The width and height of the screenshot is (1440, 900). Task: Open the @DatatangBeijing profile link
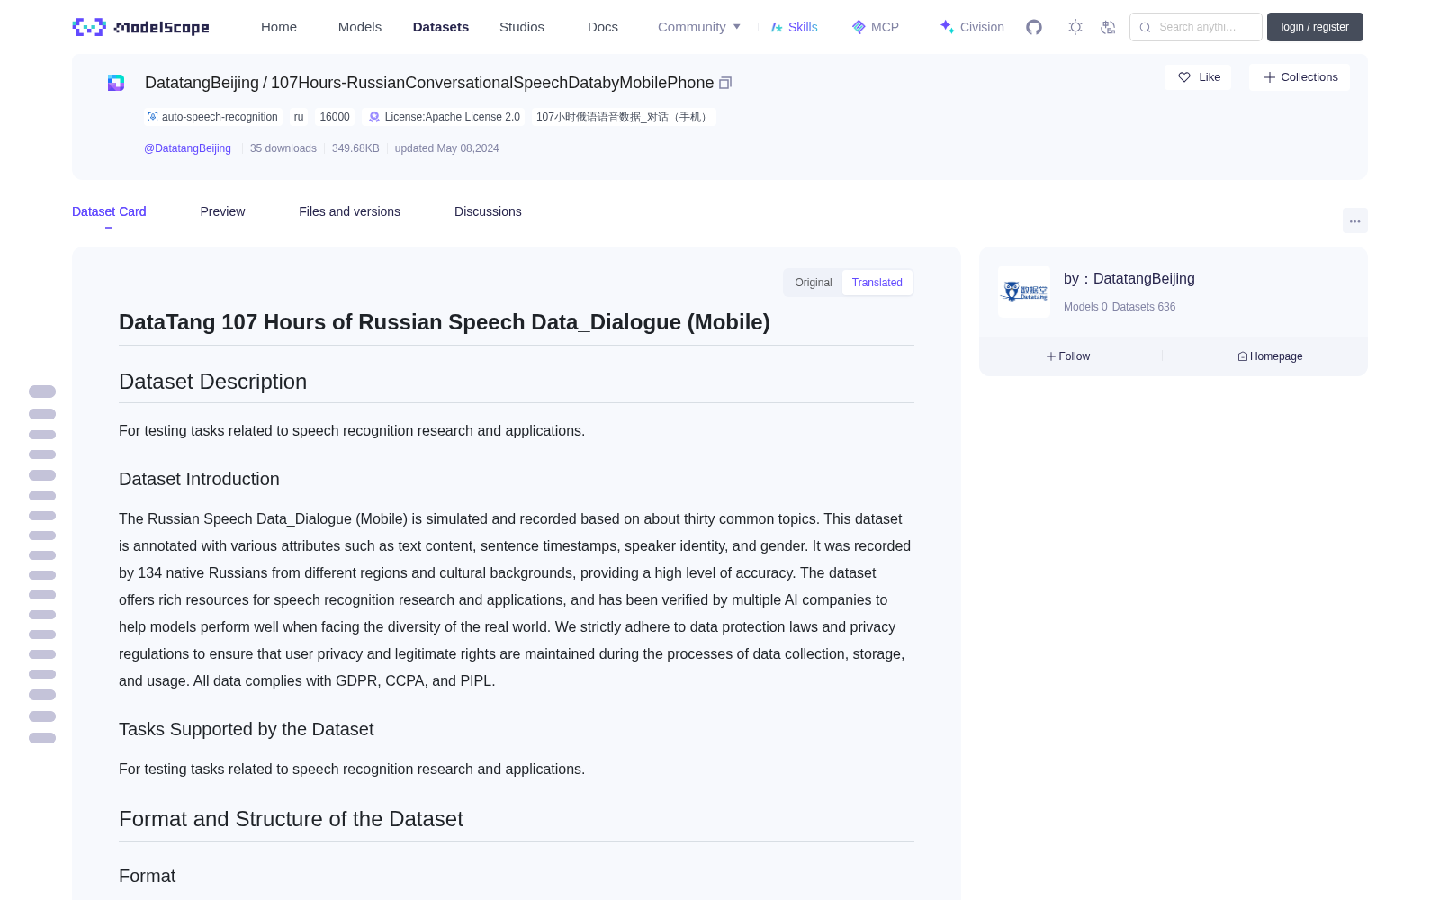pyautogui.click(x=187, y=148)
